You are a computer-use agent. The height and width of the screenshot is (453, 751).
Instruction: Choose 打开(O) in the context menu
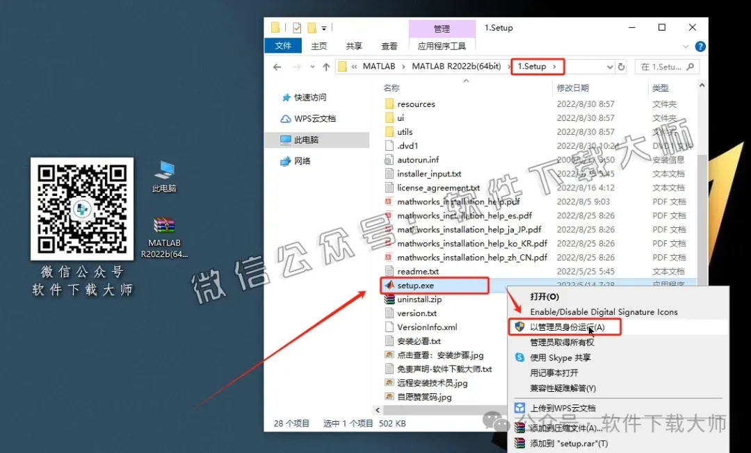(x=544, y=297)
